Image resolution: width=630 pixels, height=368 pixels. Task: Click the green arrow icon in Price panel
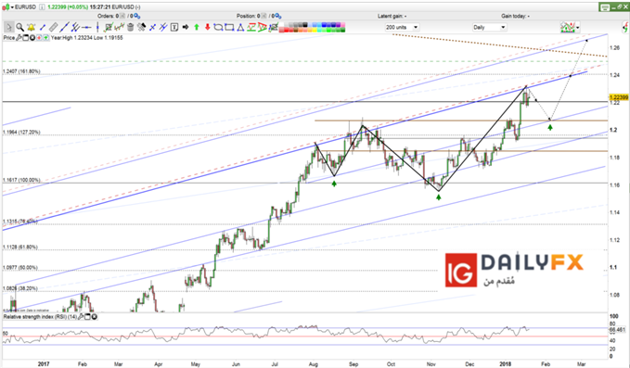[45, 38]
